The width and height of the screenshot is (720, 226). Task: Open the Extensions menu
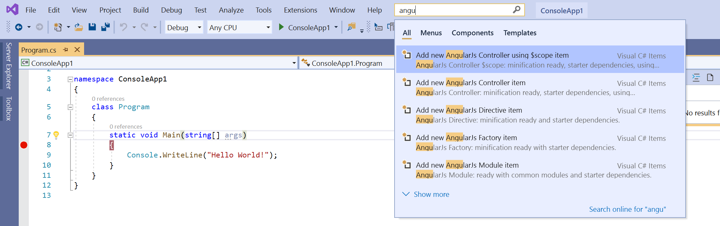(x=301, y=10)
